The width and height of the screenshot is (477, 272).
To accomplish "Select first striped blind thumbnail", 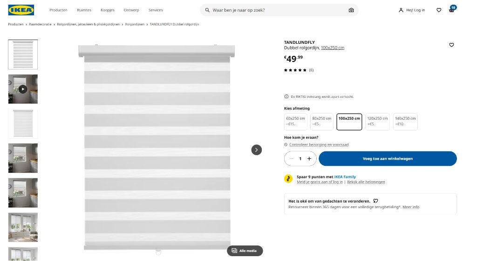I will point(23,54).
